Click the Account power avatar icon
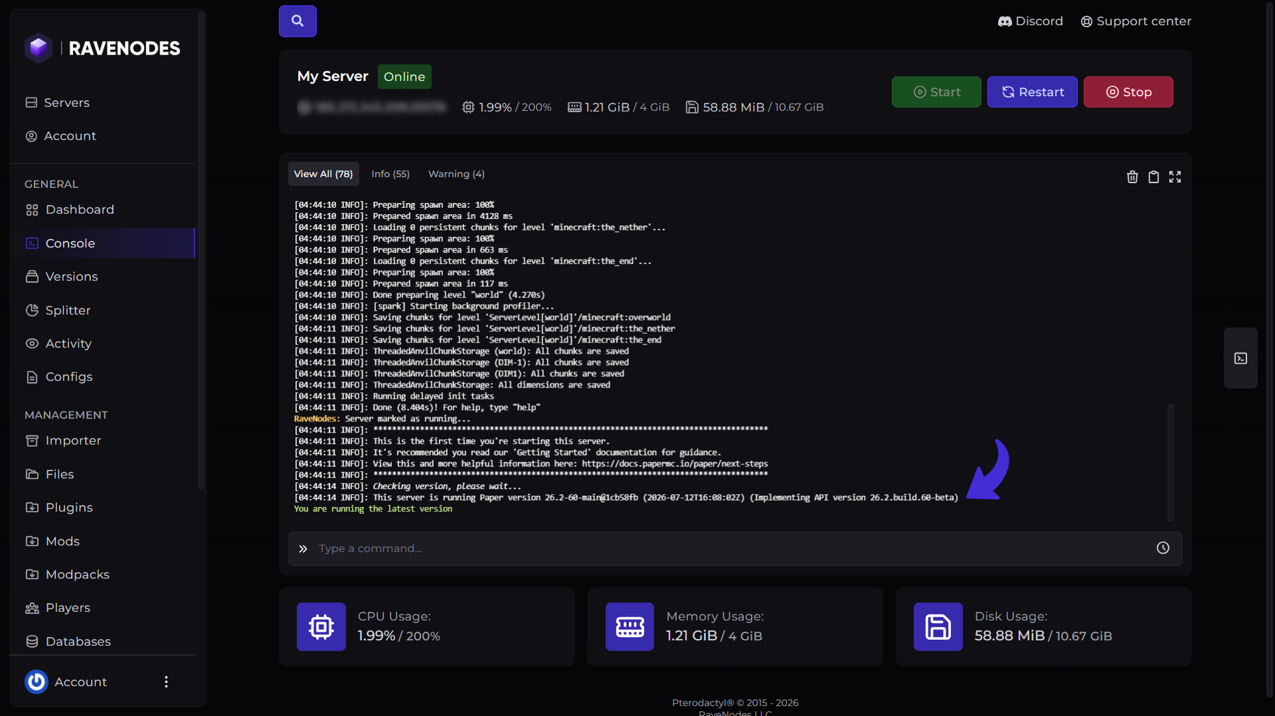The height and width of the screenshot is (716, 1275). click(37, 681)
